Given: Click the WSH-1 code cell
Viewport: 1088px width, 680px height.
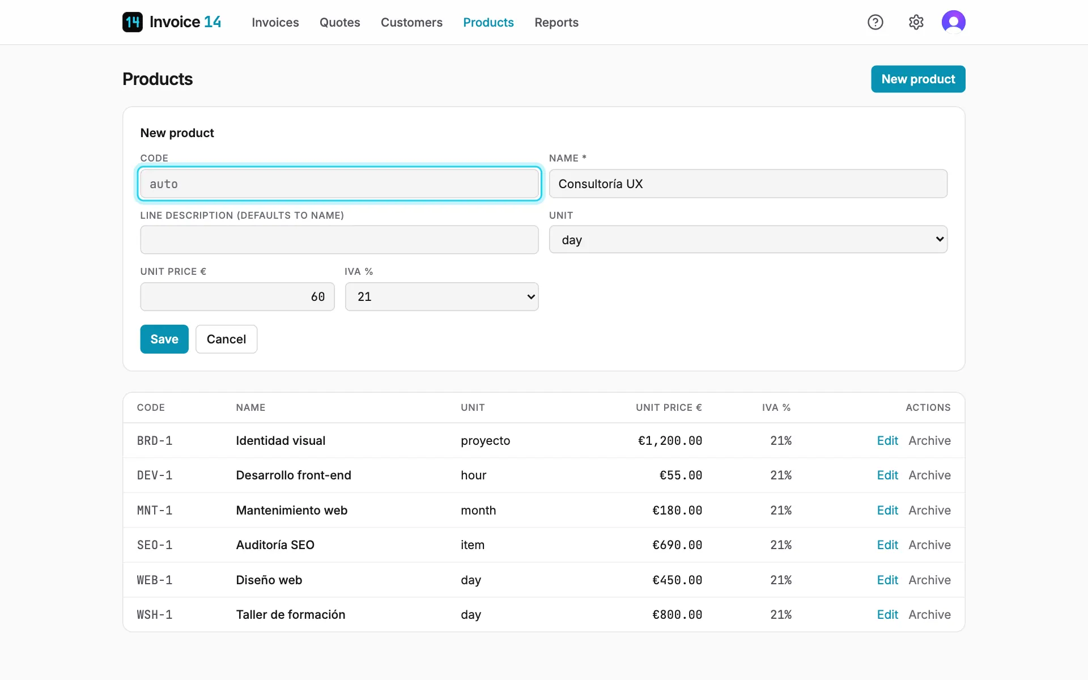Looking at the screenshot, I should click(155, 614).
